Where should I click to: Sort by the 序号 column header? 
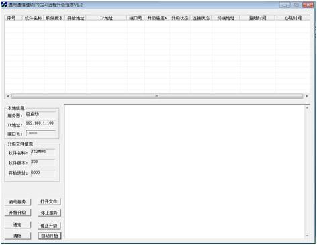(x=13, y=18)
